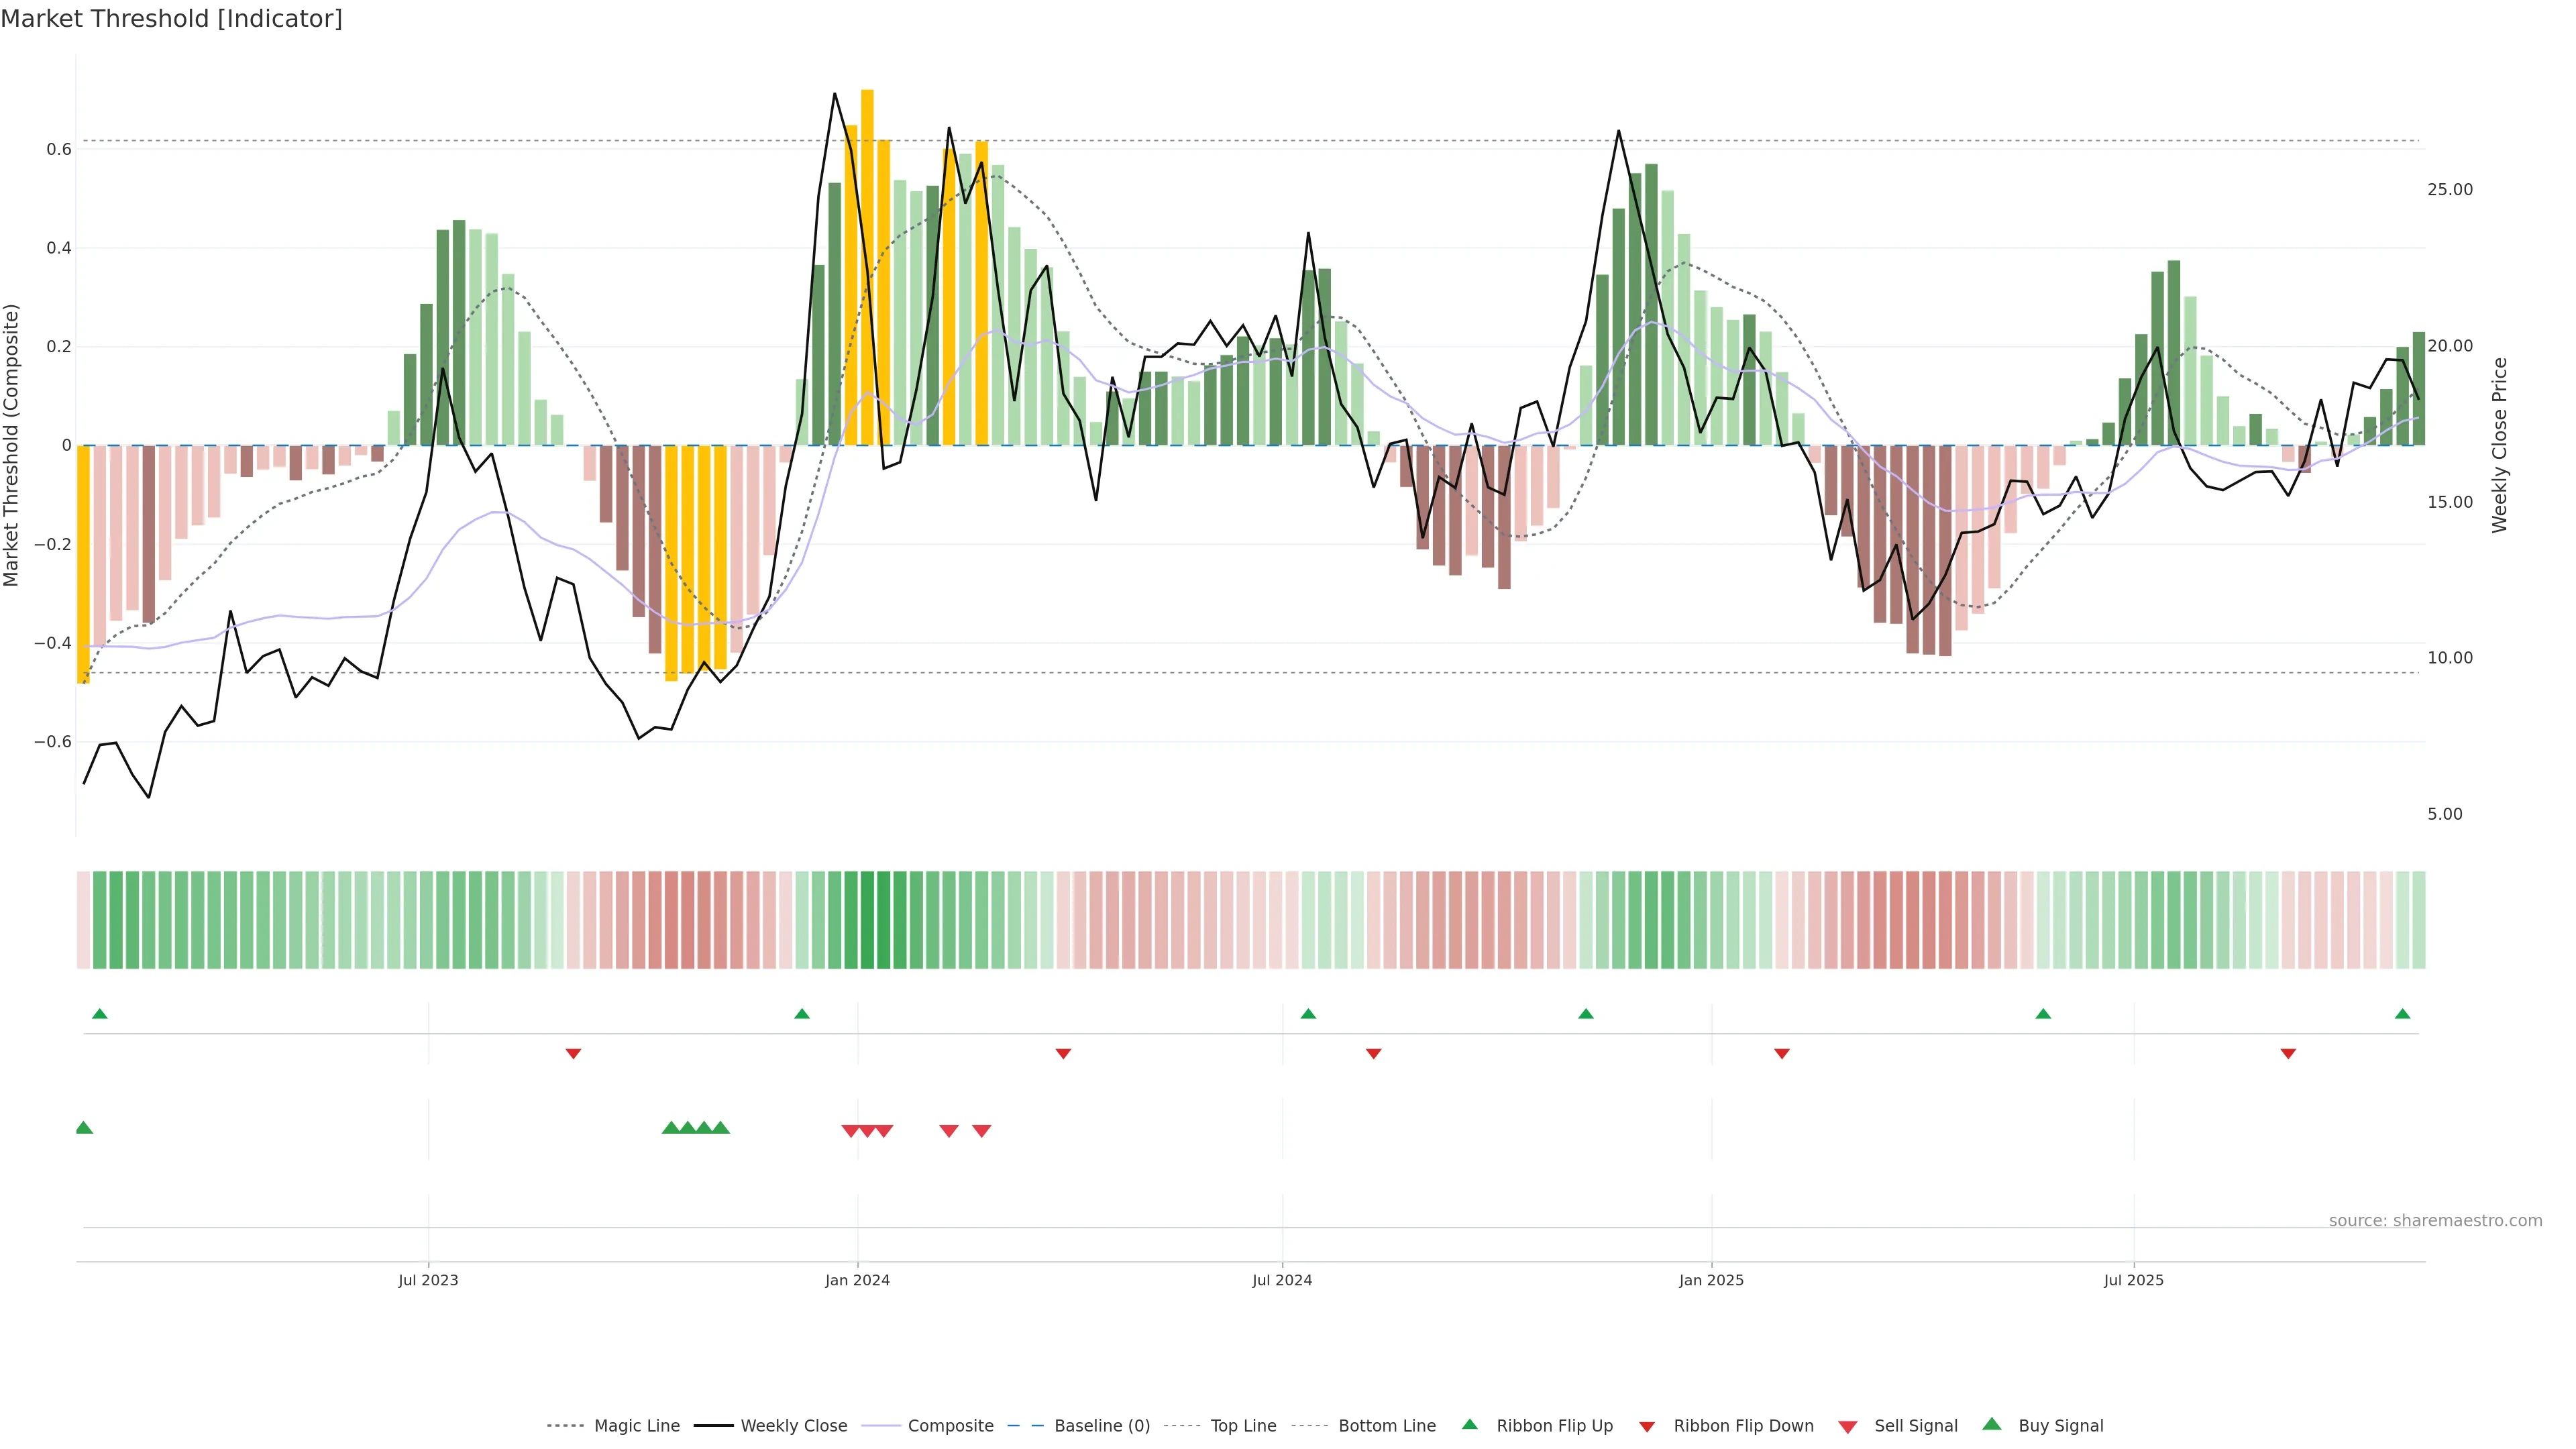Click Sell Signal red triangle in legend
The height and width of the screenshot is (1449, 2576).
1847,1427
